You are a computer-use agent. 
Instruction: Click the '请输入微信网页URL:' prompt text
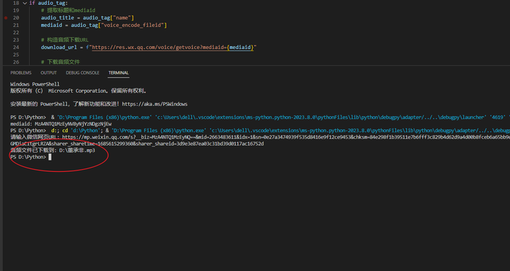click(36, 137)
